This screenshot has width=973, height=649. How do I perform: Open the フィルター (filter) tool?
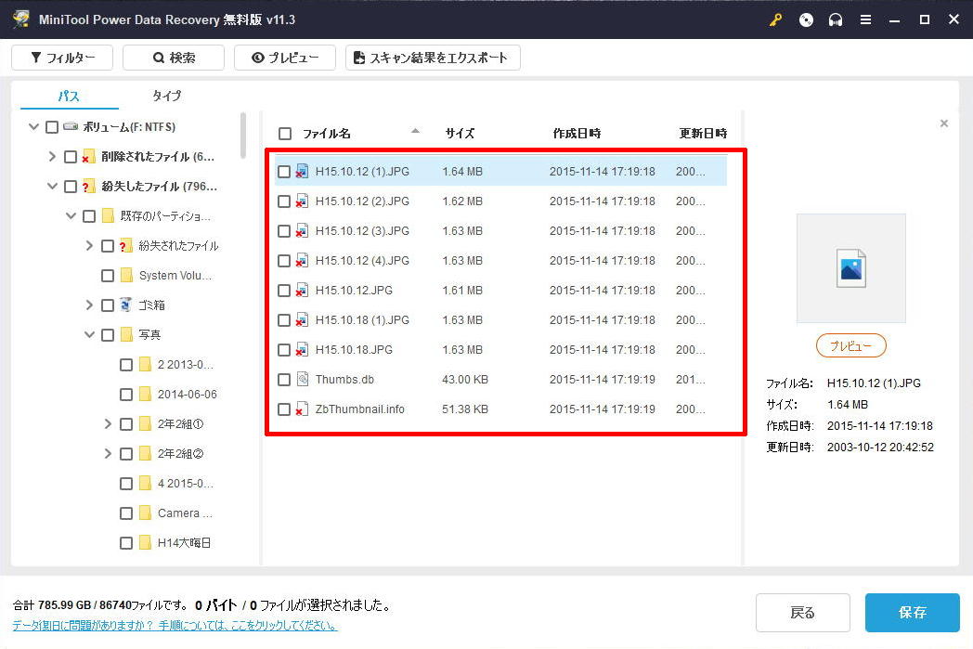(61, 57)
